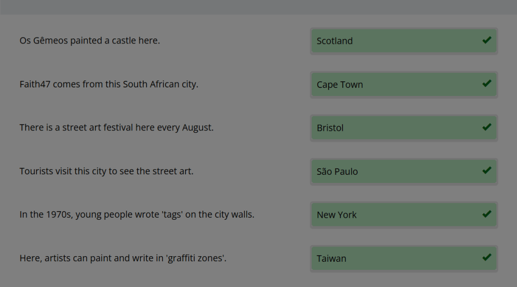Choose the Bristol answer tile
Image resolution: width=517 pixels, height=287 pixels.
(395, 128)
